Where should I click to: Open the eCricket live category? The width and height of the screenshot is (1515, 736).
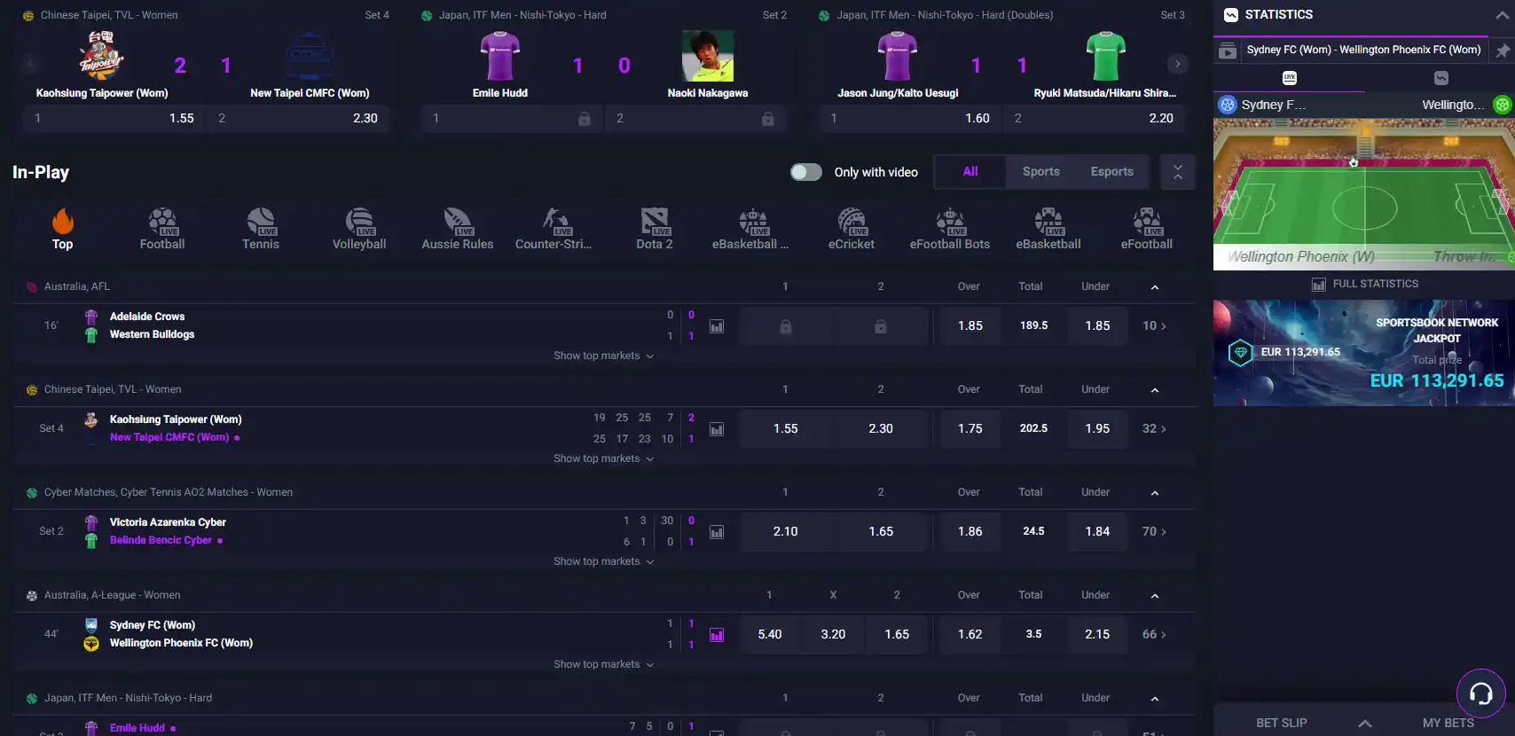coord(852,229)
